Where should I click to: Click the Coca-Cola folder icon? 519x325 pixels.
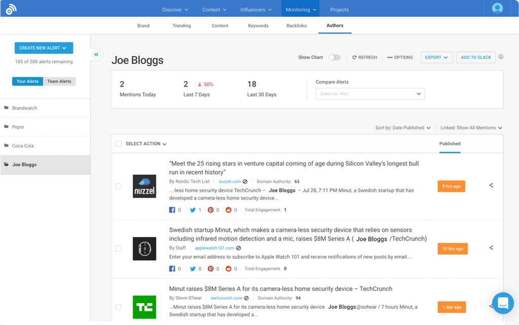click(x=6, y=145)
